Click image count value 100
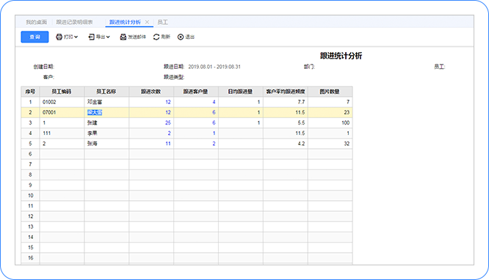Image resolution: width=489 pixels, height=280 pixels. (346, 122)
